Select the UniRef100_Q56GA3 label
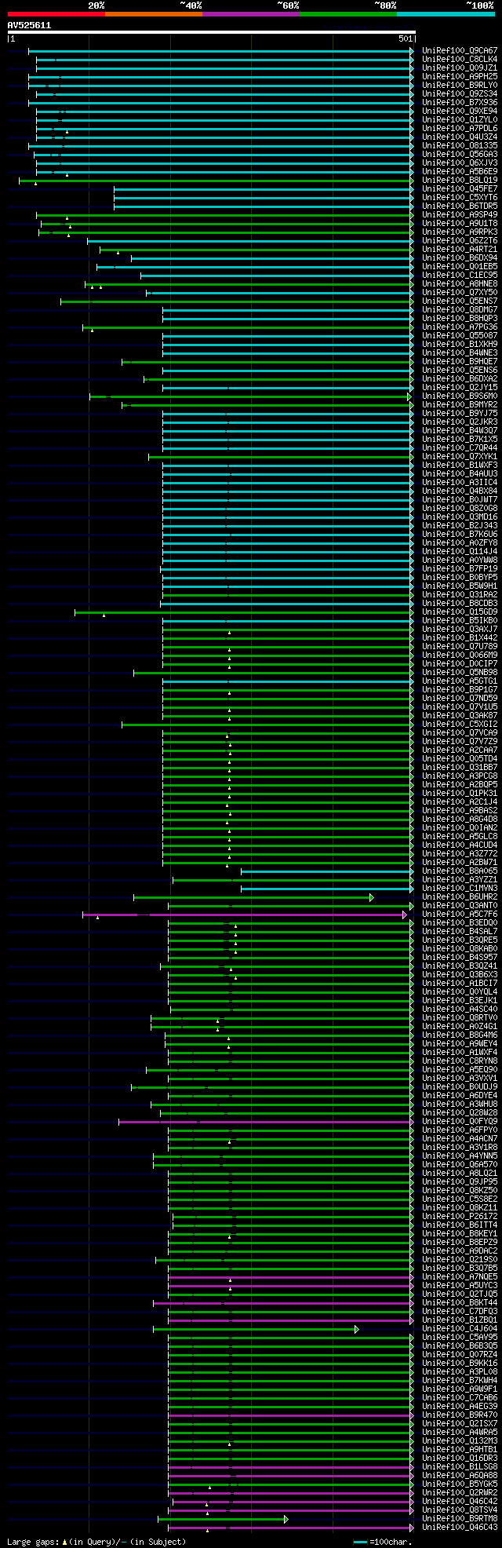This screenshot has width=502, height=1548. [x=460, y=155]
